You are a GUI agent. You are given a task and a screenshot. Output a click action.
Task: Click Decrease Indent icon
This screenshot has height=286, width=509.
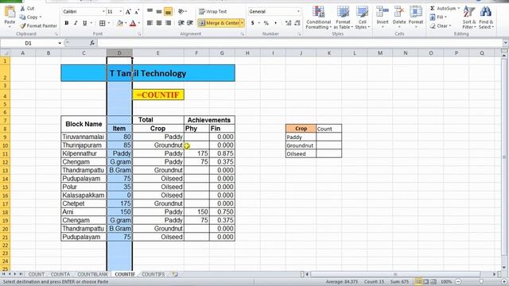tap(181, 23)
